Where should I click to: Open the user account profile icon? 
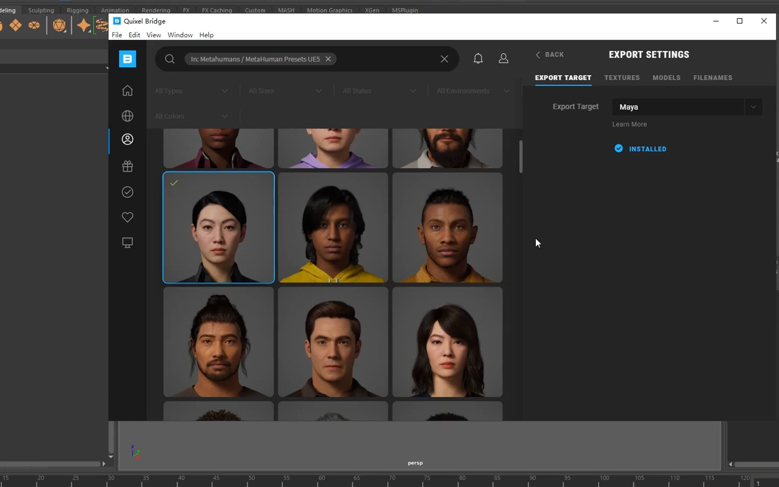point(503,58)
